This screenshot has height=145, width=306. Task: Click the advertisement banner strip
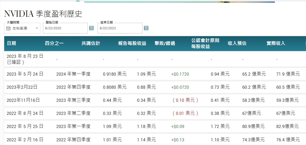coord(180,2)
